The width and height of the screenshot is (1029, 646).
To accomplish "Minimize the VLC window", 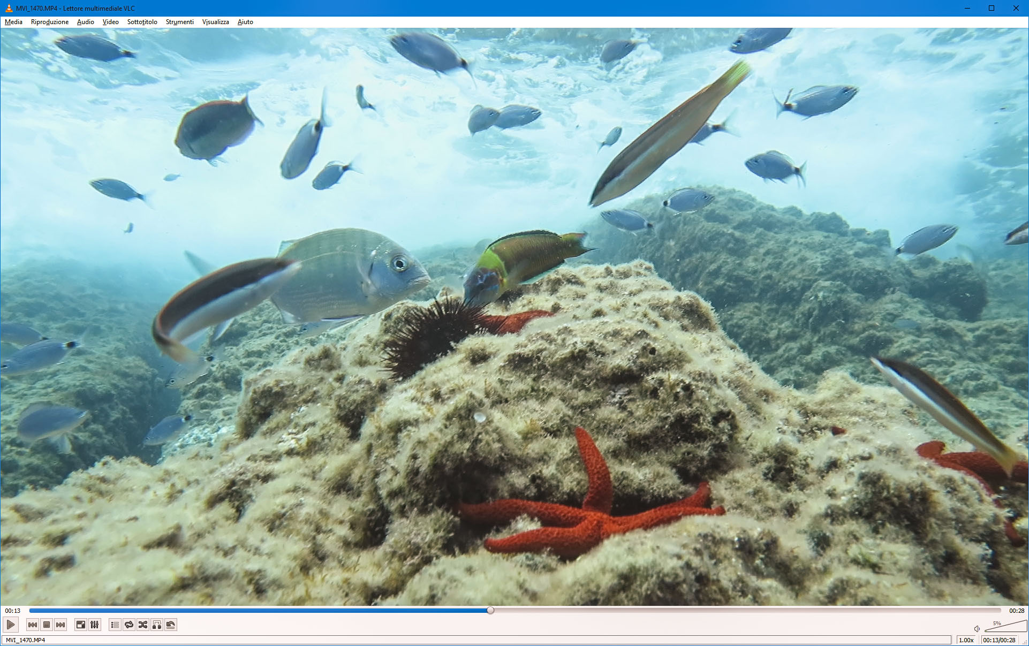I will [x=967, y=8].
